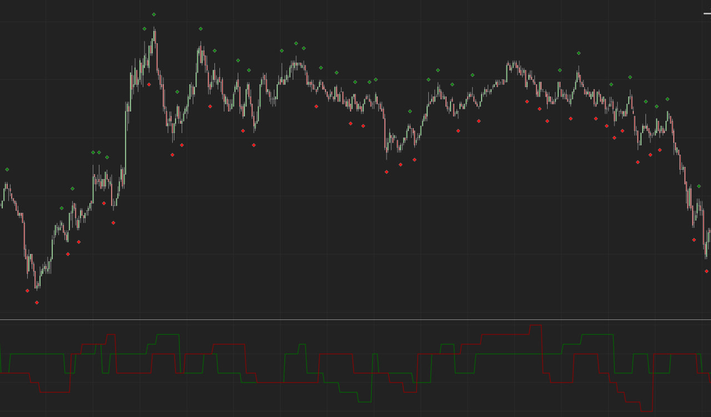Select the lowest red diamond marker on the chart
The width and height of the screenshot is (711, 417).
[37, 302]
